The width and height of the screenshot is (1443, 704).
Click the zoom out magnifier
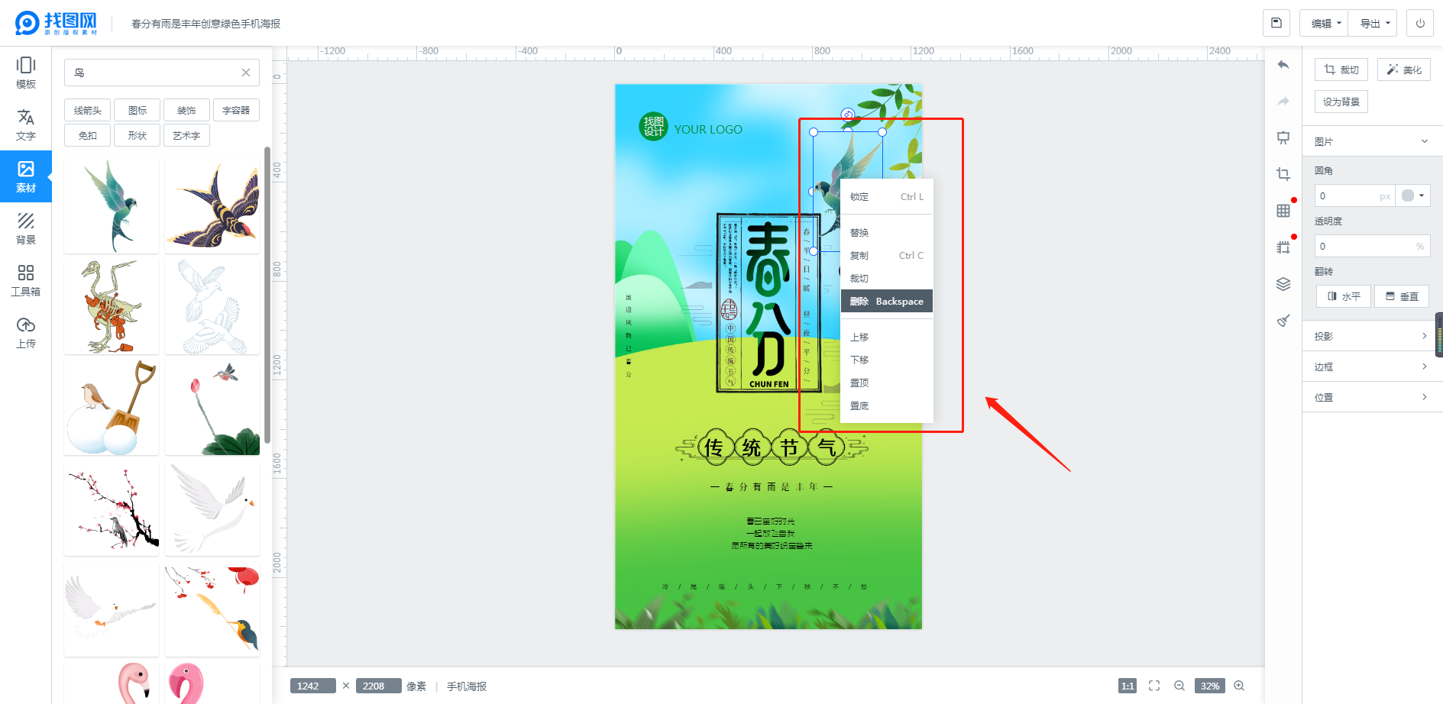1179,686
